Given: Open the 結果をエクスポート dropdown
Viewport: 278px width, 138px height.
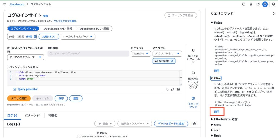Looking at the screenshot, I should [x=135, y=124].
